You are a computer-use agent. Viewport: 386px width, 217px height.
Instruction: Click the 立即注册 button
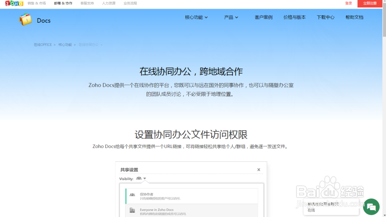pyautogui.click(x=370, y=3)
